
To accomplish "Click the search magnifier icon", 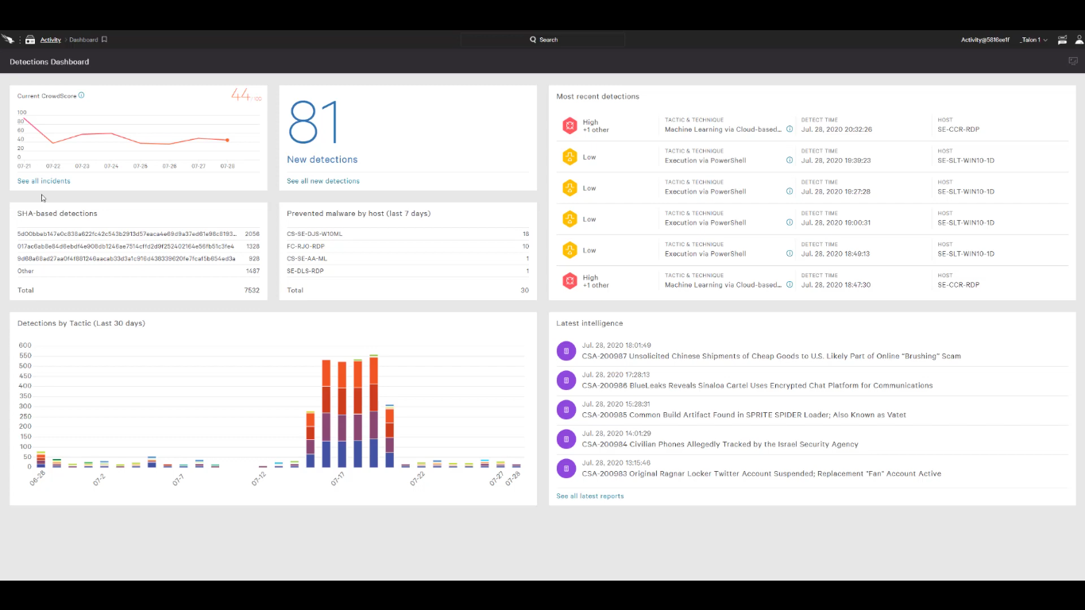I will 533,40.
